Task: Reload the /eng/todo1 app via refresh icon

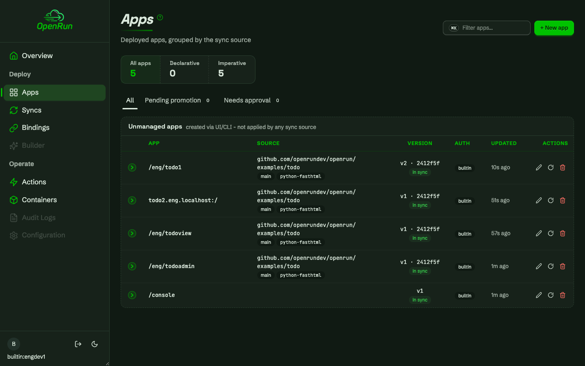Action: [551, 167]
